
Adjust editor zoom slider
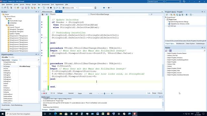click(104, 93)
